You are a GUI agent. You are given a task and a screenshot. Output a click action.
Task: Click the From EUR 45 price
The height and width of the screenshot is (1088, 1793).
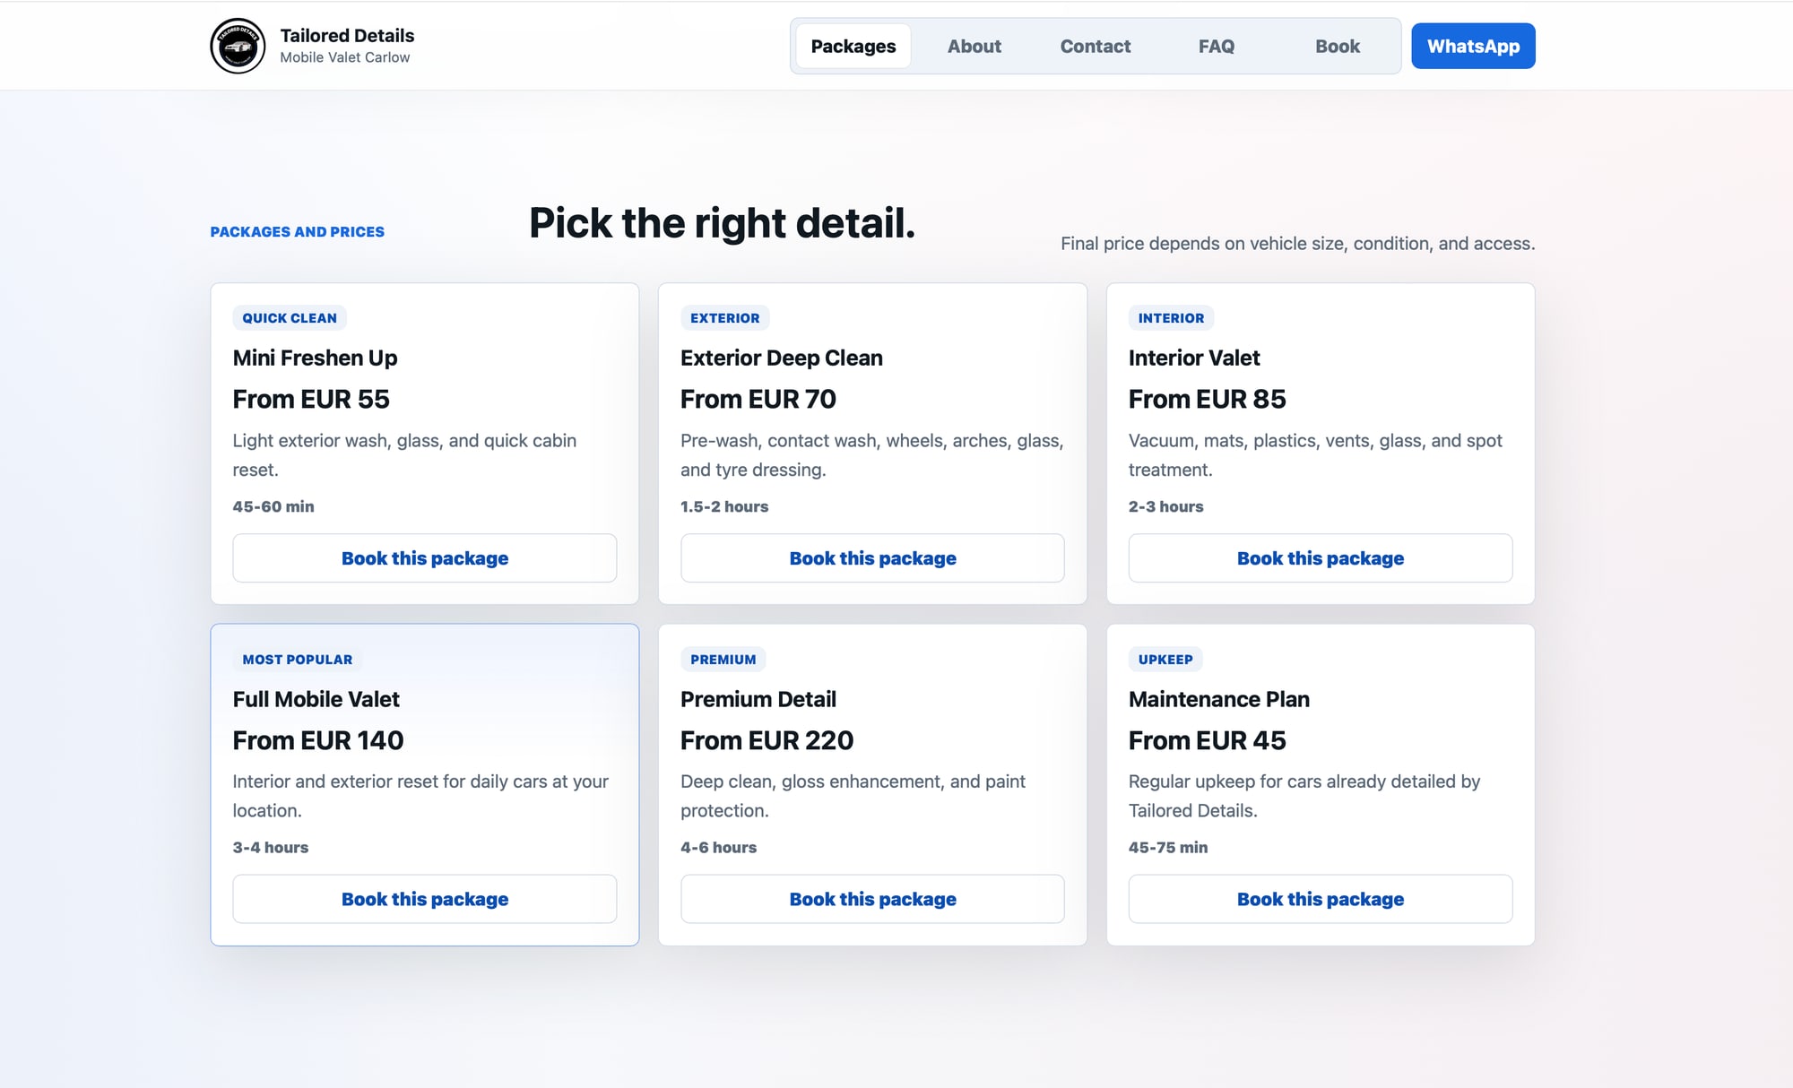tap(1207, 740)
